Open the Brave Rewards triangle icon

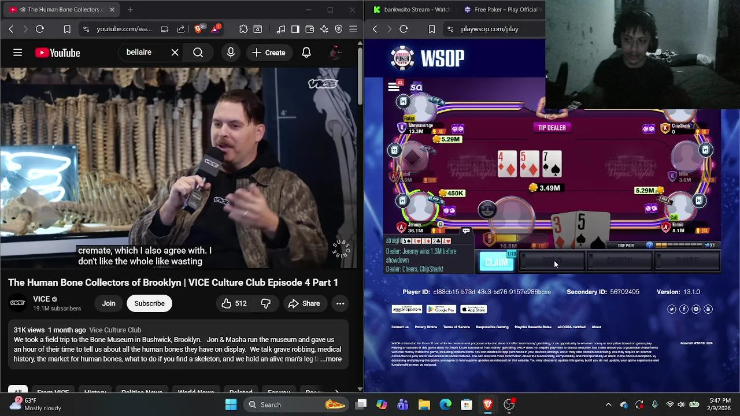click(x=216, y=29)
